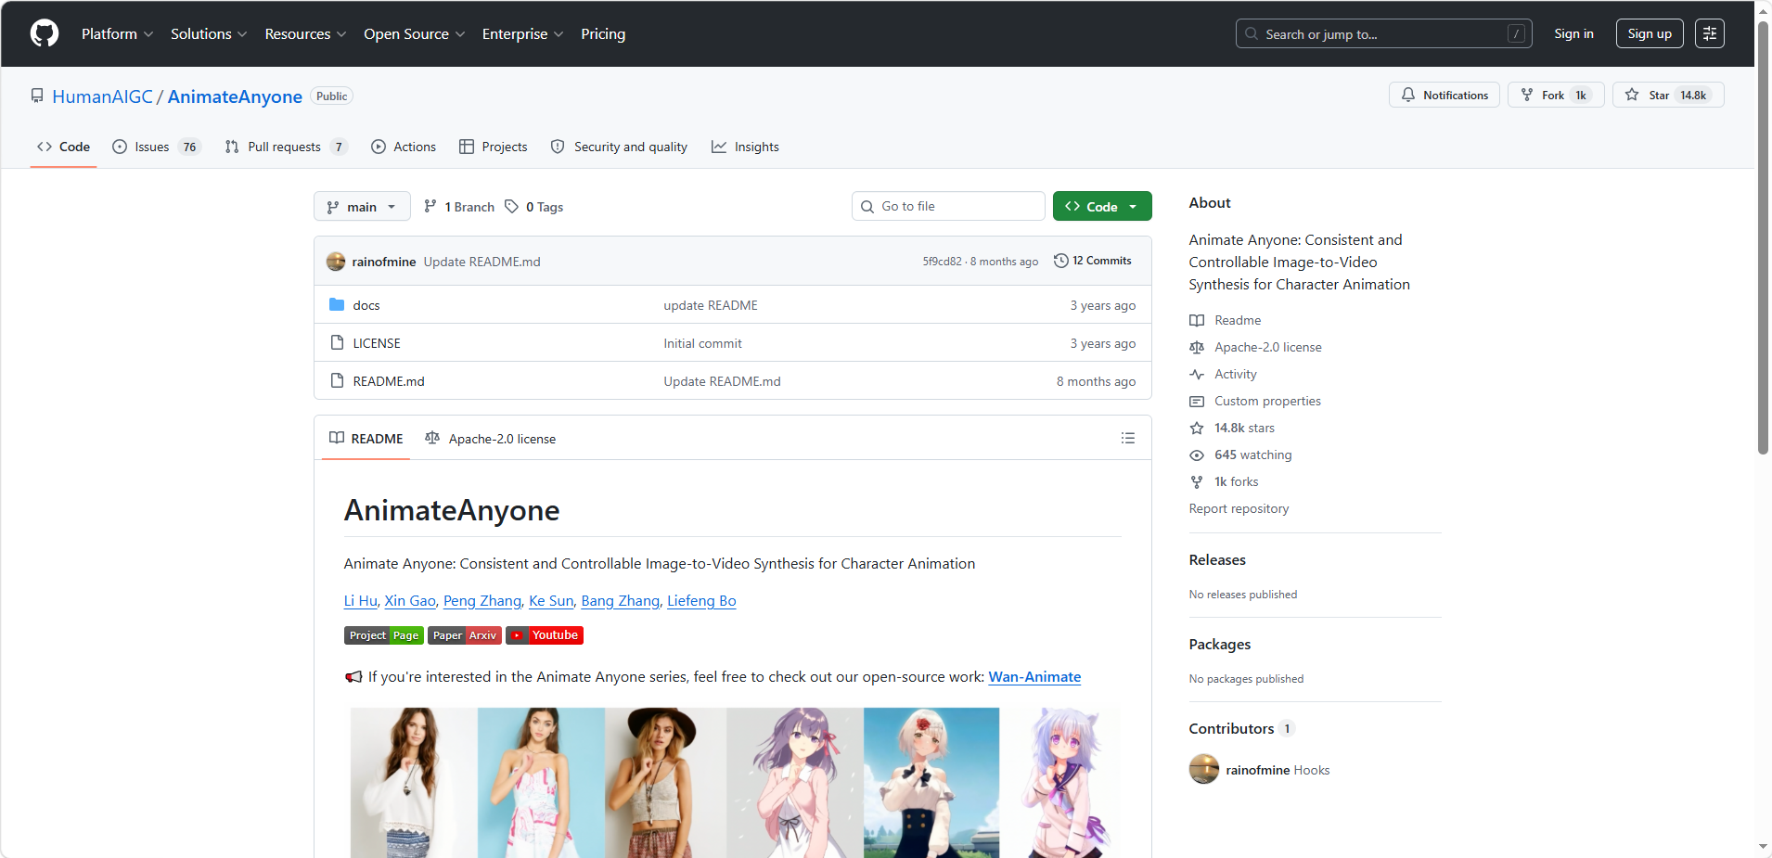Click star icon beside 14.8k stars
The width and height of the screenshot is (1772, 858).
tap(1197, 429)
